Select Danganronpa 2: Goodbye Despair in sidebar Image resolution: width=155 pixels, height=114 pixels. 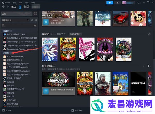20,42
